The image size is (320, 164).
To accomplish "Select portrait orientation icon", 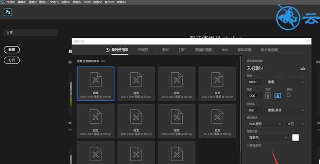I will coord(268,96).
